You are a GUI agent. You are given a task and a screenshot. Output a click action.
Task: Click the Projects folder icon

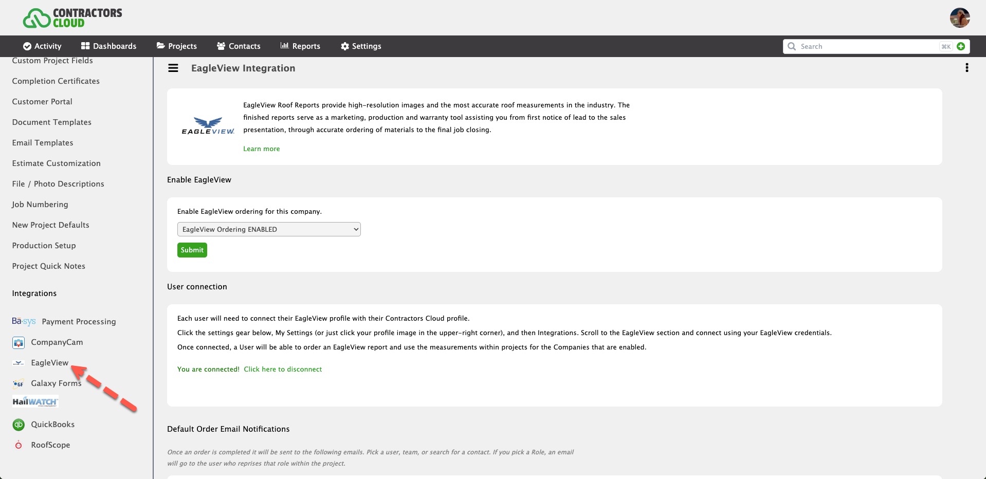[x=161, y=46]
